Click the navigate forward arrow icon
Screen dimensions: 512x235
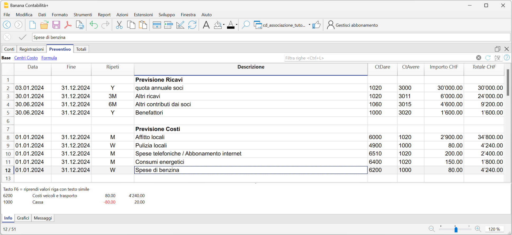(19, 25)
